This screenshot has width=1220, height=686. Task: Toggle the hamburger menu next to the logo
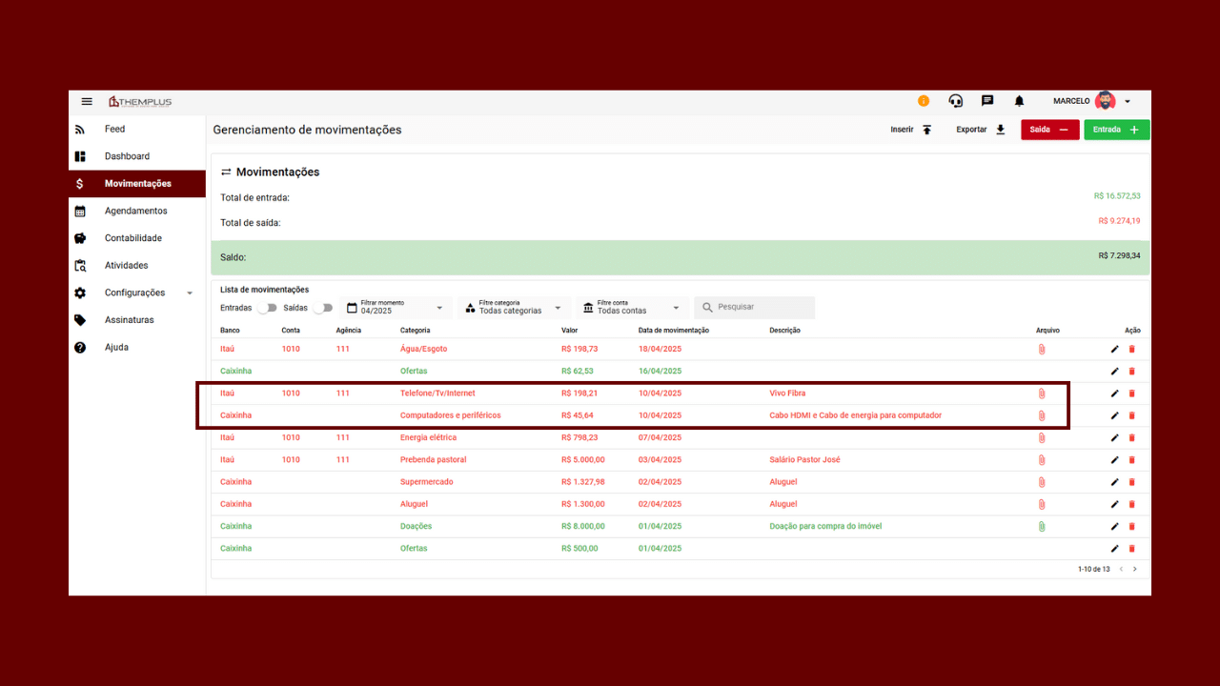tap(87, 101)
